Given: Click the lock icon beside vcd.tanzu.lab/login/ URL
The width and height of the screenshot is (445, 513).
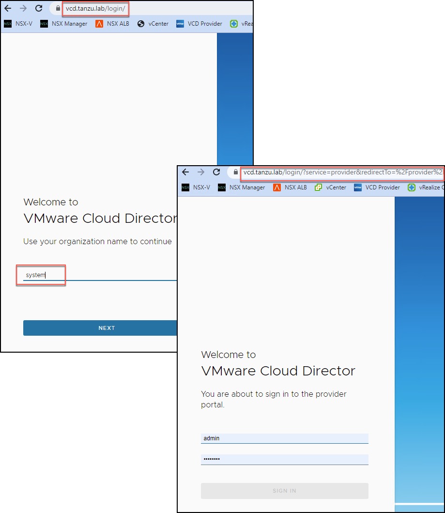Looking at the screenshot, I should (58, 9).
